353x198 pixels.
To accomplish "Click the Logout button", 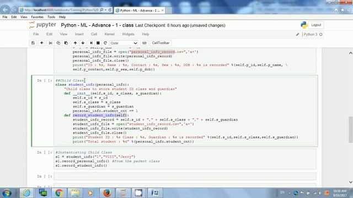I will (316, 25).
